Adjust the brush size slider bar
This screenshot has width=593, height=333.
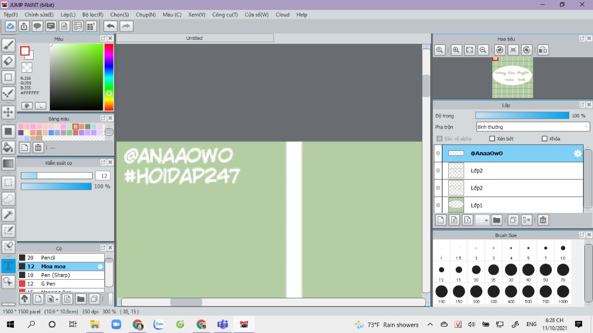click(x=57, y=176)
